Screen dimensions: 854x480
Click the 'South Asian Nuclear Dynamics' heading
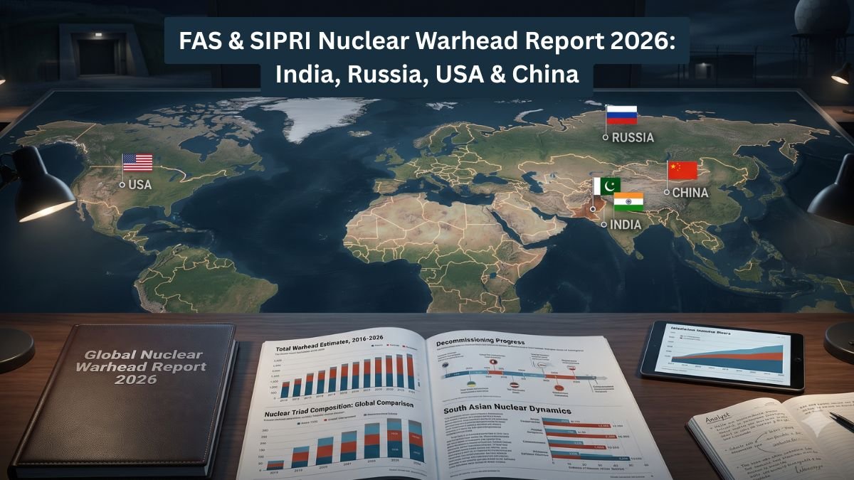pos(507,410)
